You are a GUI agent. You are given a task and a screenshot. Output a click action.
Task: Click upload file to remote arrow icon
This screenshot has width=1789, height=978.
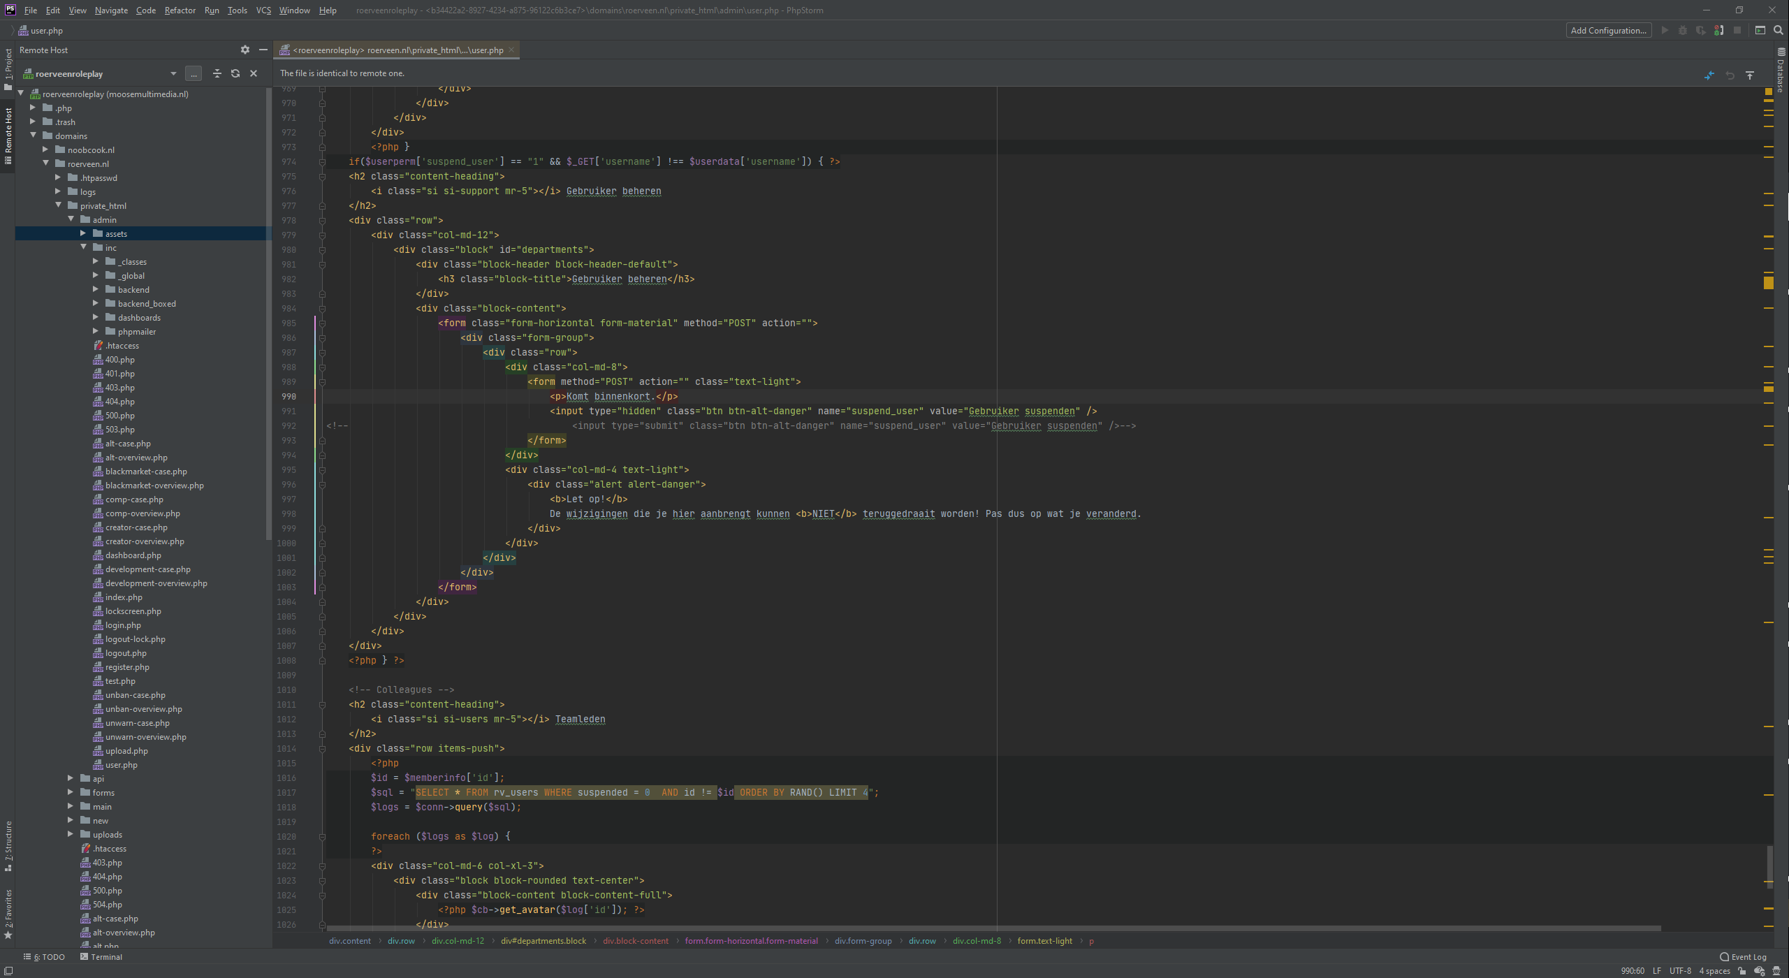tap(1749, 75)
